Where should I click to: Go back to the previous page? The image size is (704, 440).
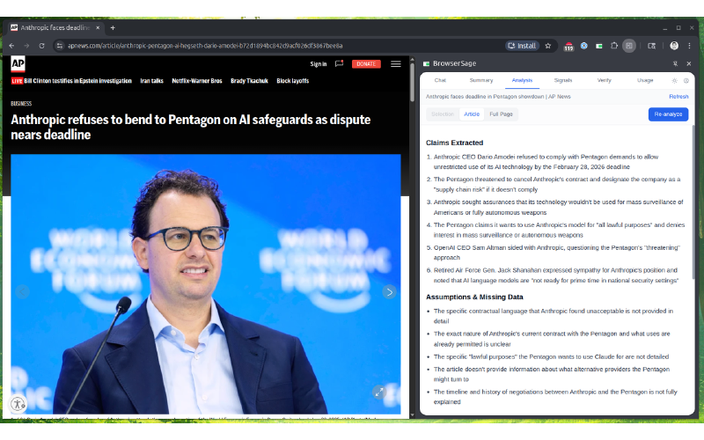tap(11, 46)
